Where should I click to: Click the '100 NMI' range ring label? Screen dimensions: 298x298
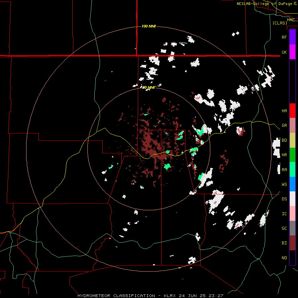click(149, 26)
